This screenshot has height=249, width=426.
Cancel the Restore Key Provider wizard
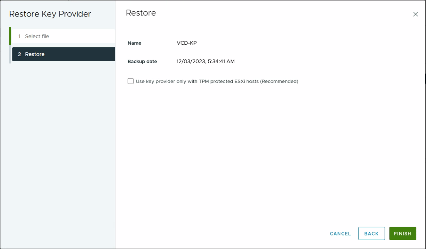340,233
